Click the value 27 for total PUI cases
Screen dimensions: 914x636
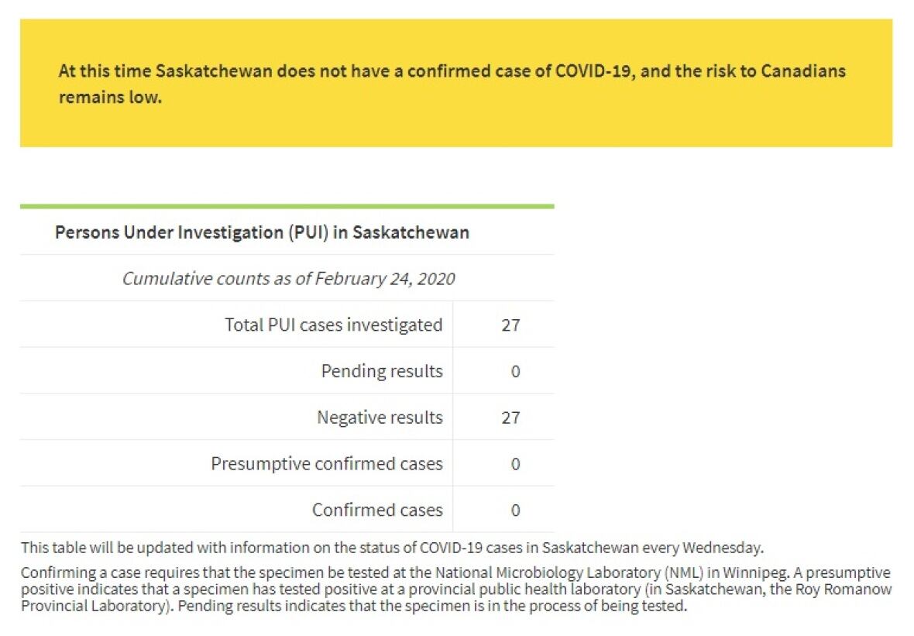510,325
